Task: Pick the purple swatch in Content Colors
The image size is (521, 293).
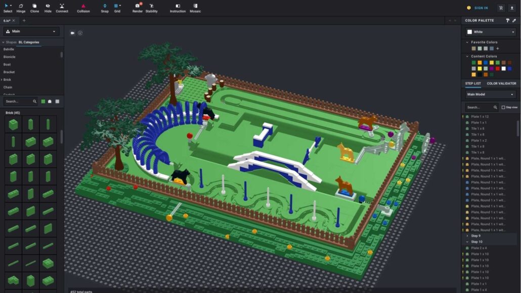Action: pos(491,68)
